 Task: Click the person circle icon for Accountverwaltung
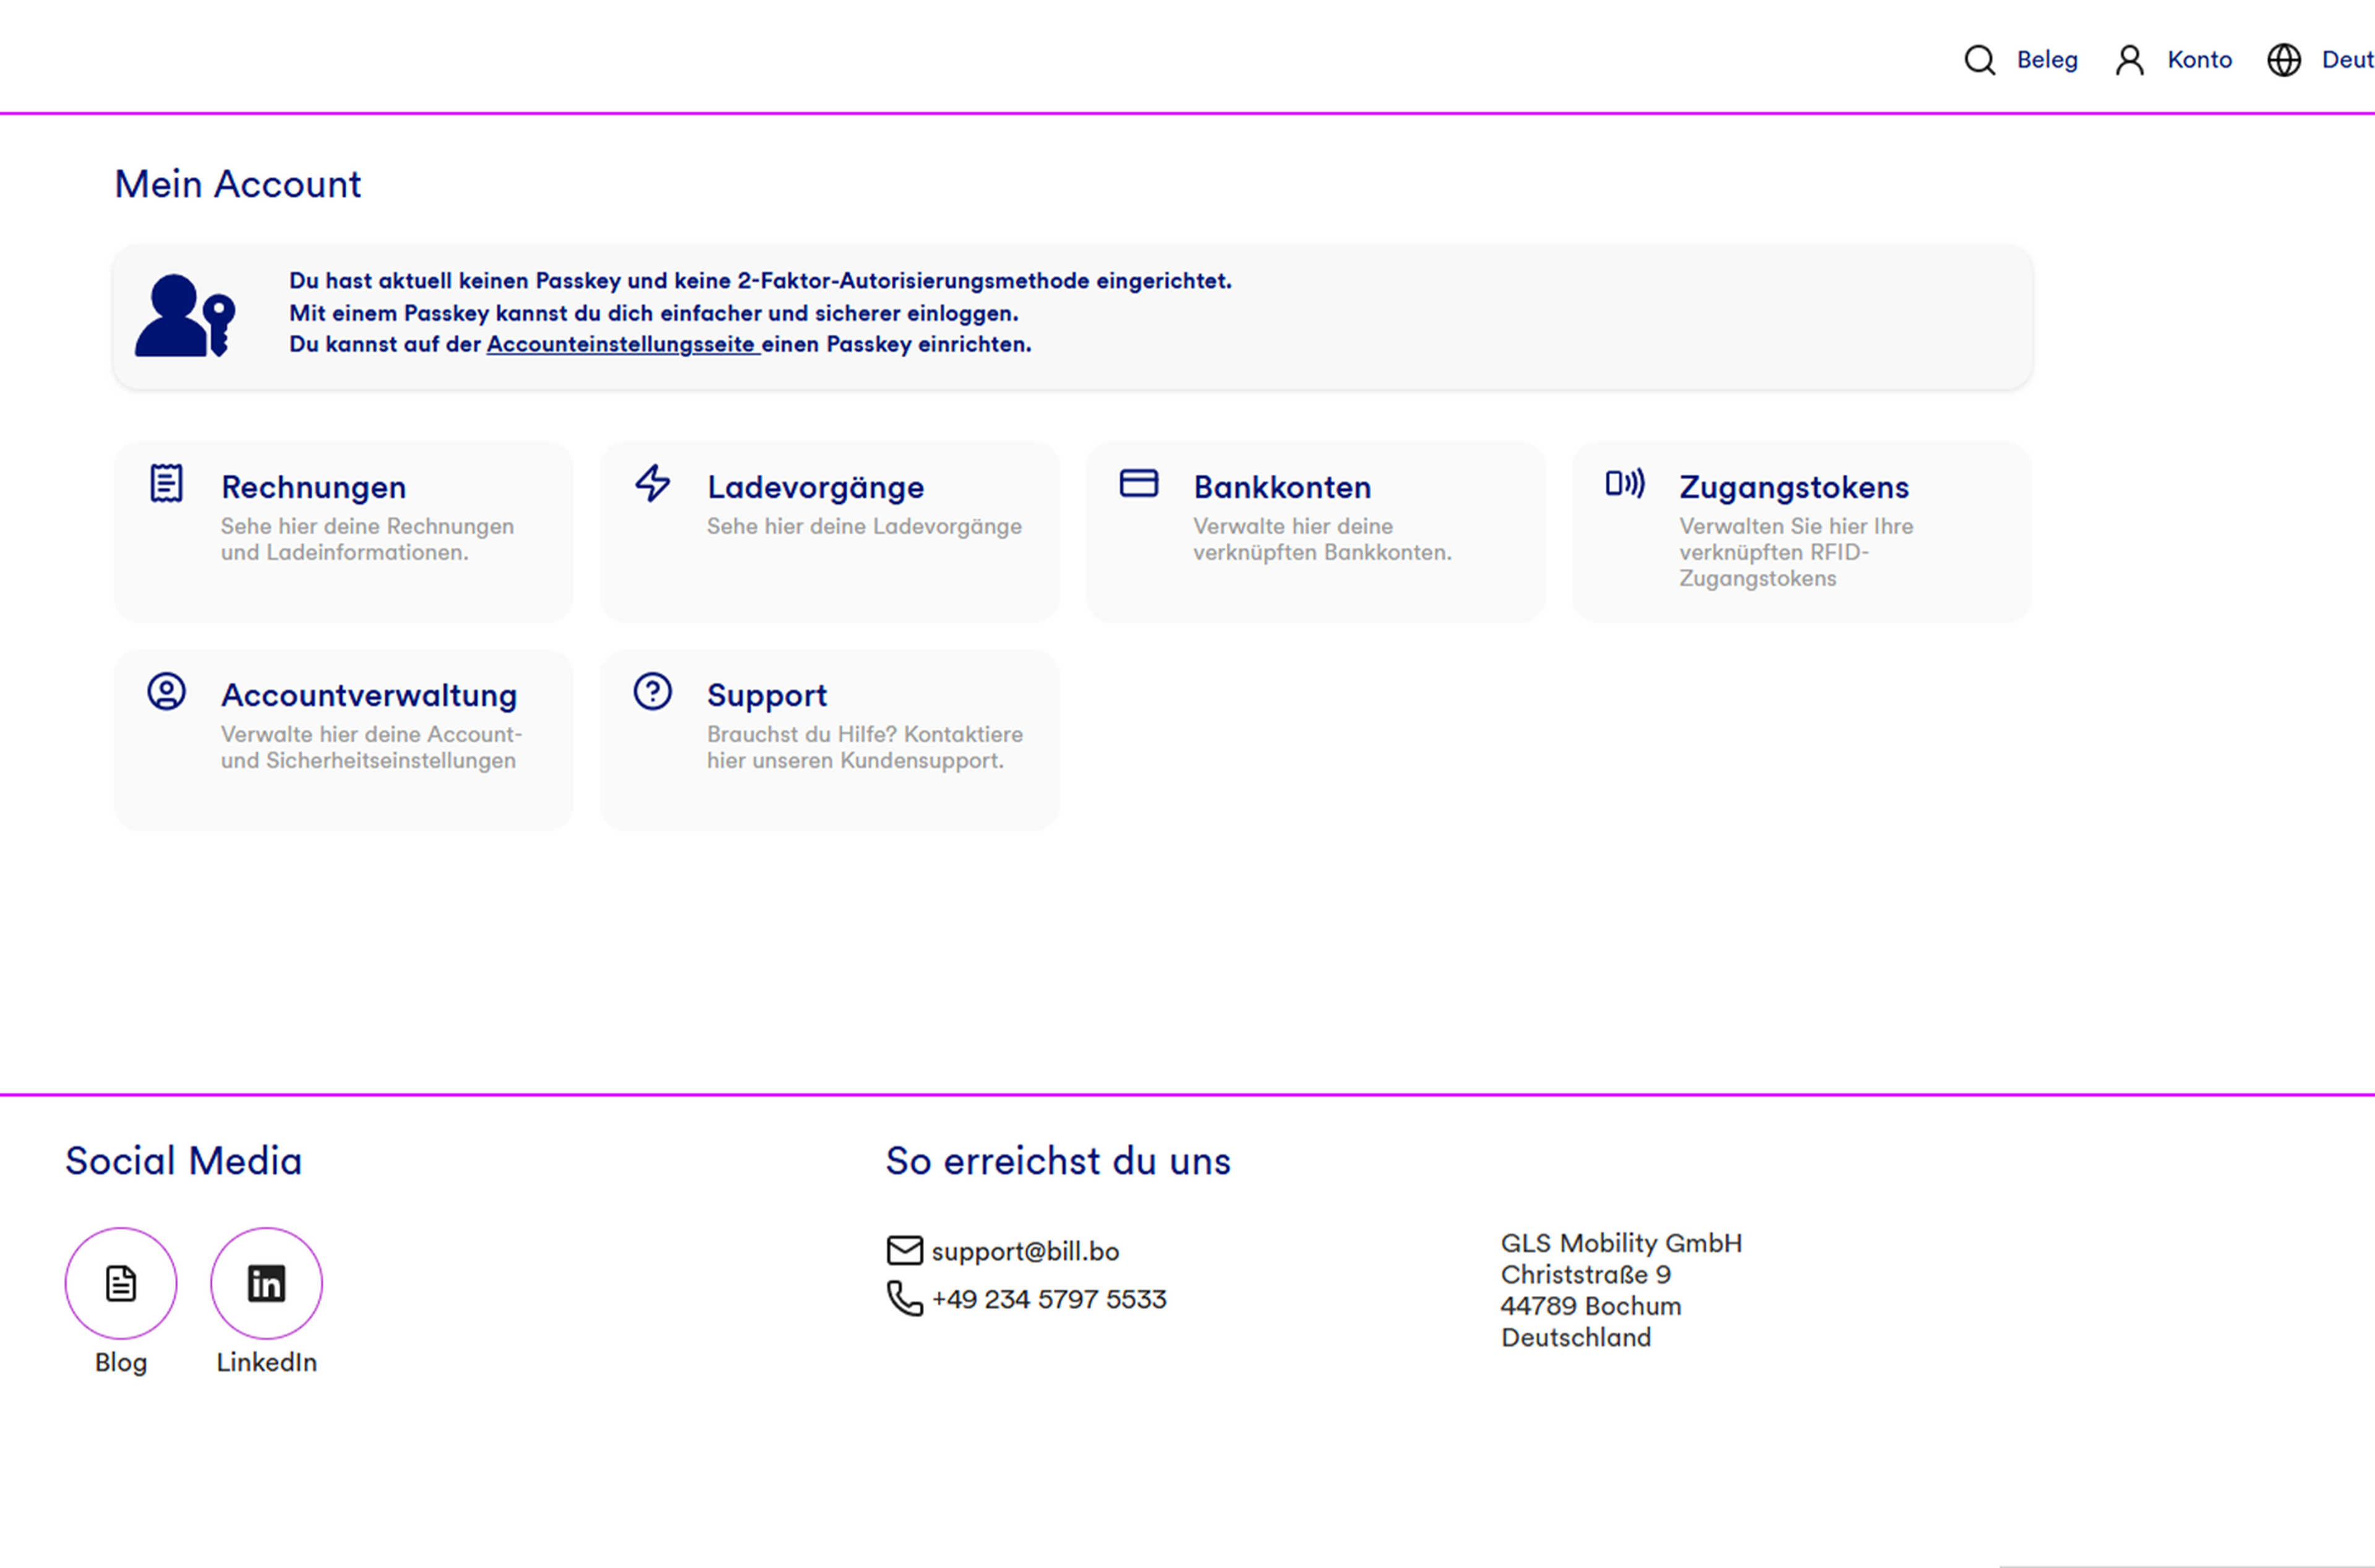coord(166,691)
